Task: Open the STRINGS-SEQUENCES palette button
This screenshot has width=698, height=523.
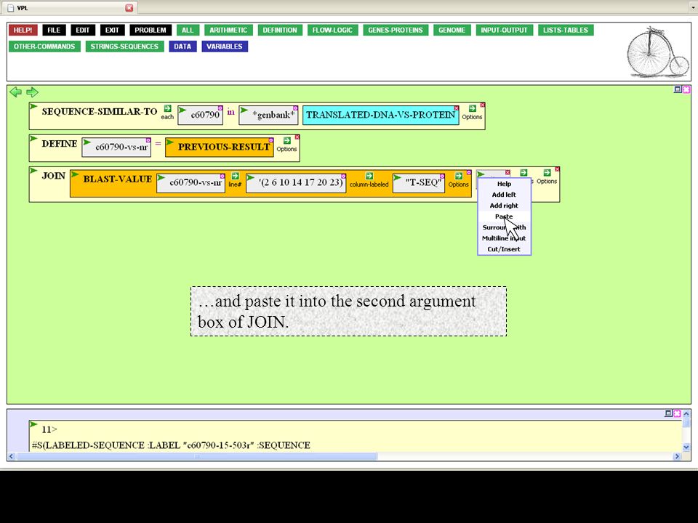Action: click(x=124, y=46)
